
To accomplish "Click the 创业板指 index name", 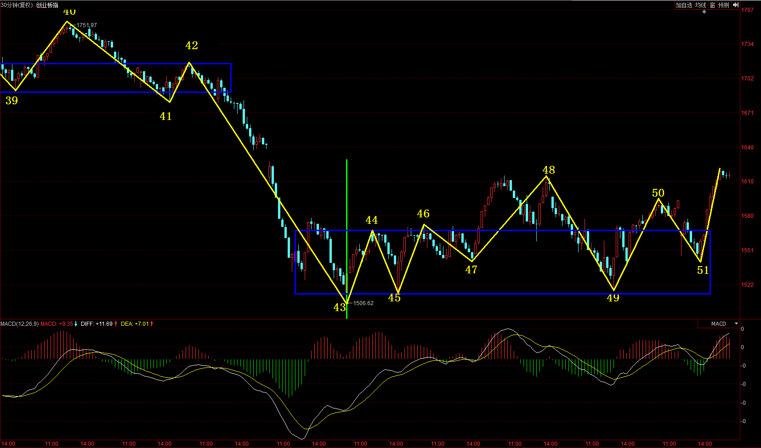I will point(47,5).
